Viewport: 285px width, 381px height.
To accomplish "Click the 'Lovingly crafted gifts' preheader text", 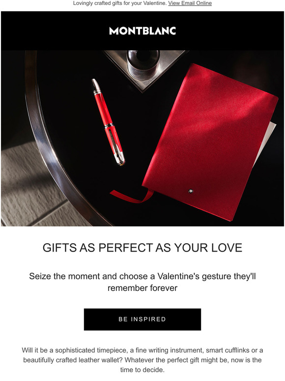I will (119, 3).
